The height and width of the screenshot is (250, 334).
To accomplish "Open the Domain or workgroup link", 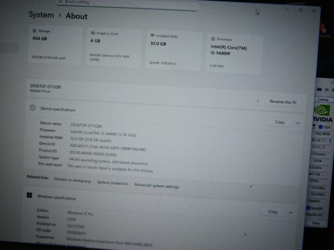I will pos(73,181).
